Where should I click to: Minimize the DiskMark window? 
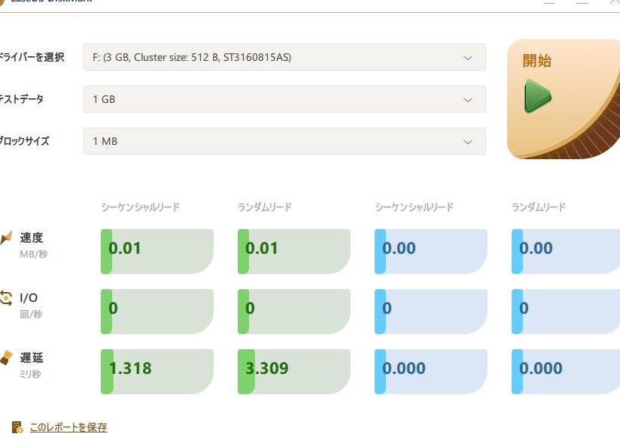549,2
